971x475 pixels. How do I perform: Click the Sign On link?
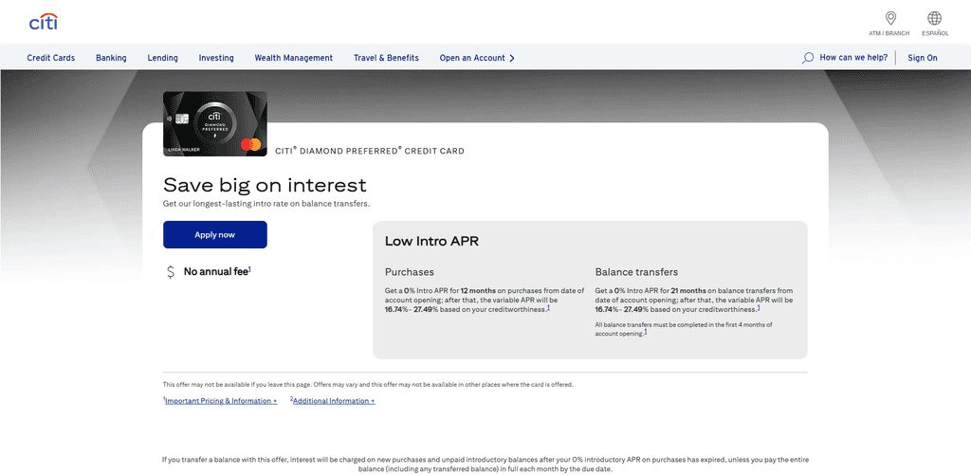(x=922, y=58)
